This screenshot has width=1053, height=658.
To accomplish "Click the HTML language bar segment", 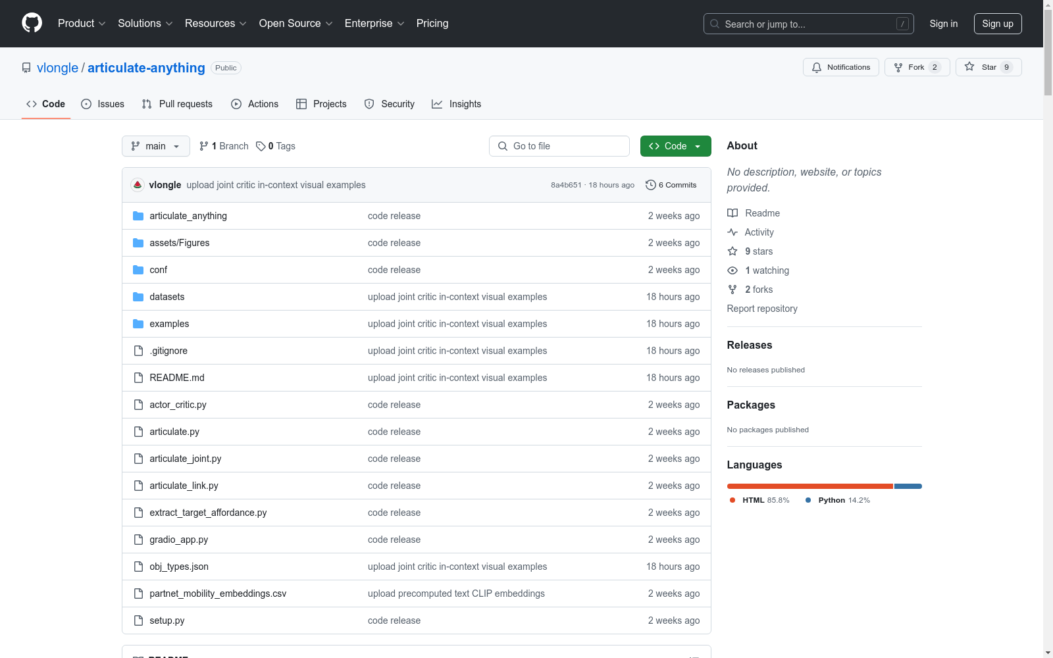I will [x=809, y=486].
